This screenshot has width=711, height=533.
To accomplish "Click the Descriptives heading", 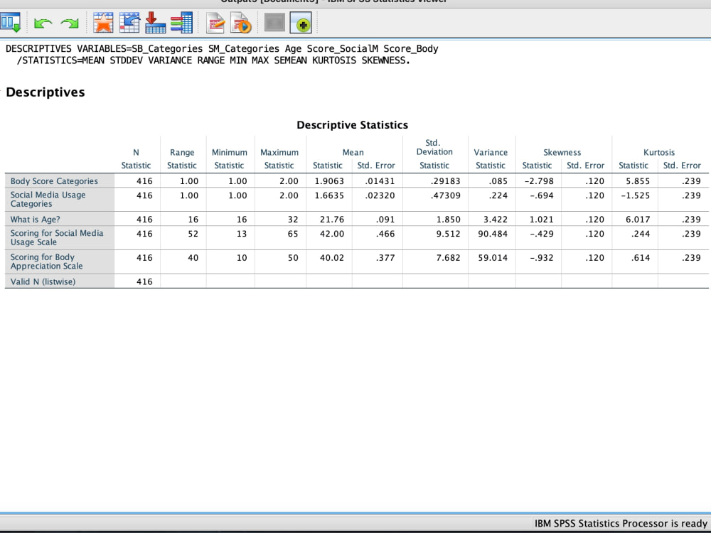I will click(x=45, y=92).
